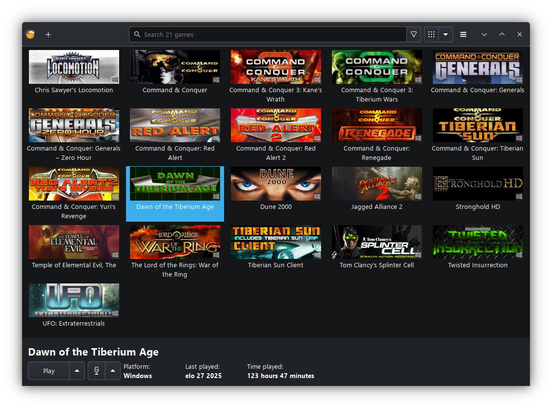Close the Lutris window
The height and width of the screenshot is (408, 552).
pos(520,34)
